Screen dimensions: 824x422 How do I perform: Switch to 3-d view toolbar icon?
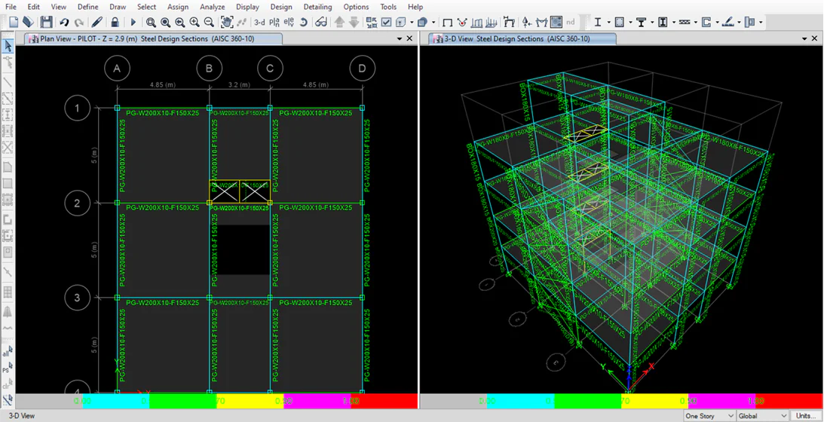(259, 23)
